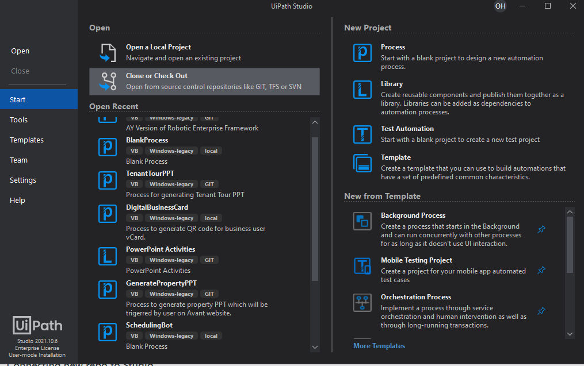Open the More Templates link
The height and width of the screenshot is (366, 584).
tap(379, 345)
